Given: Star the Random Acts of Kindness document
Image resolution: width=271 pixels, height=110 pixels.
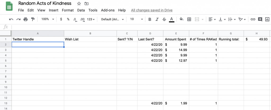Looking at the screenshot, I should [x=79, y=3].
